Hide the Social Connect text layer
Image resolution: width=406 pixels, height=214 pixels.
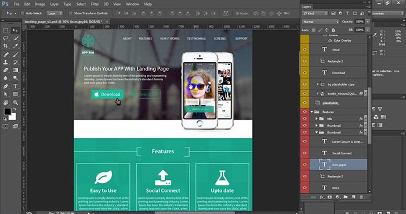304,153
